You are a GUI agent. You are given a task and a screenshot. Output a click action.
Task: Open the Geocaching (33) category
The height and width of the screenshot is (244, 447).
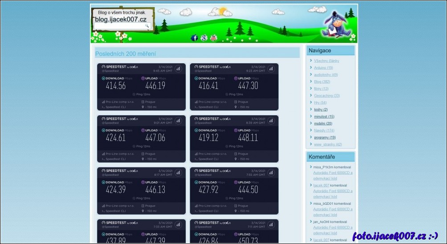click(x=327, y=95)
